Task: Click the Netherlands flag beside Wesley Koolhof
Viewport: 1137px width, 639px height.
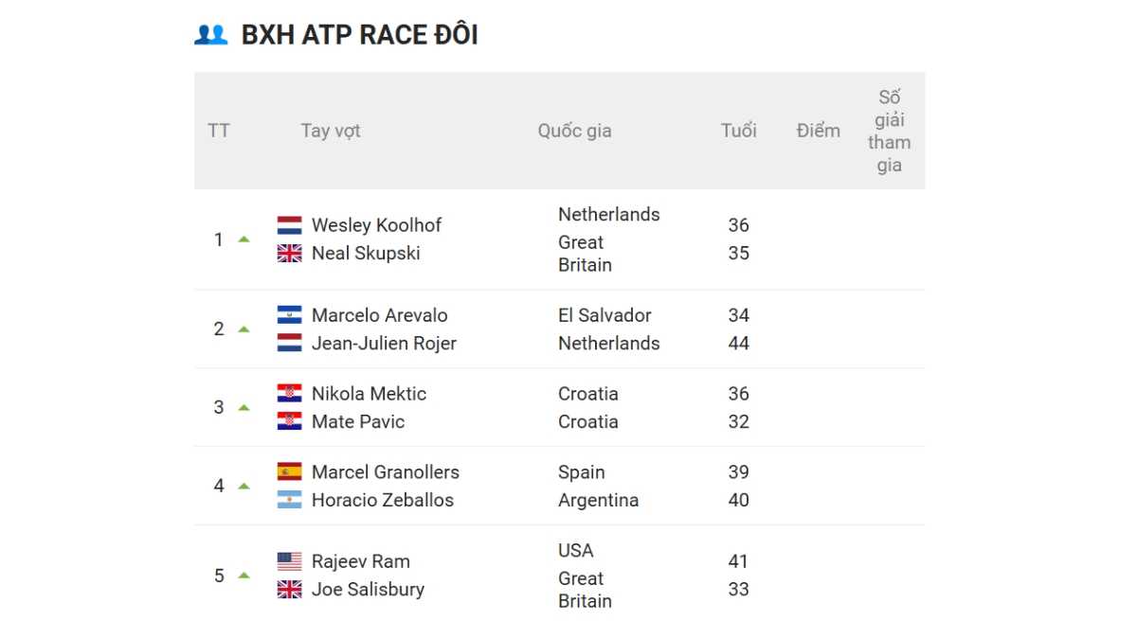Action: coord(289,225)
